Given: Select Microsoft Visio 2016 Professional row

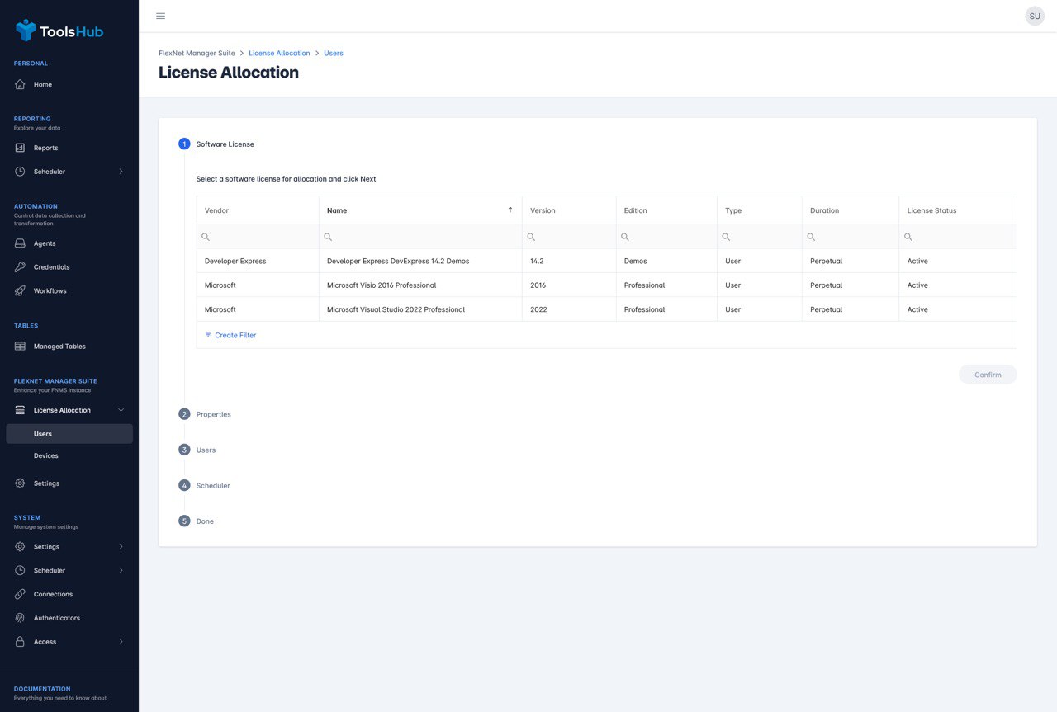Looking at the screenshot, I should (x=607, y=285).
